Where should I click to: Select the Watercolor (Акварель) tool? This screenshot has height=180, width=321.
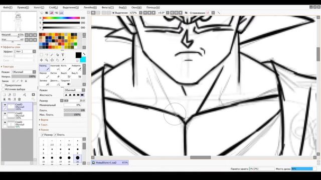coord(76,68)
